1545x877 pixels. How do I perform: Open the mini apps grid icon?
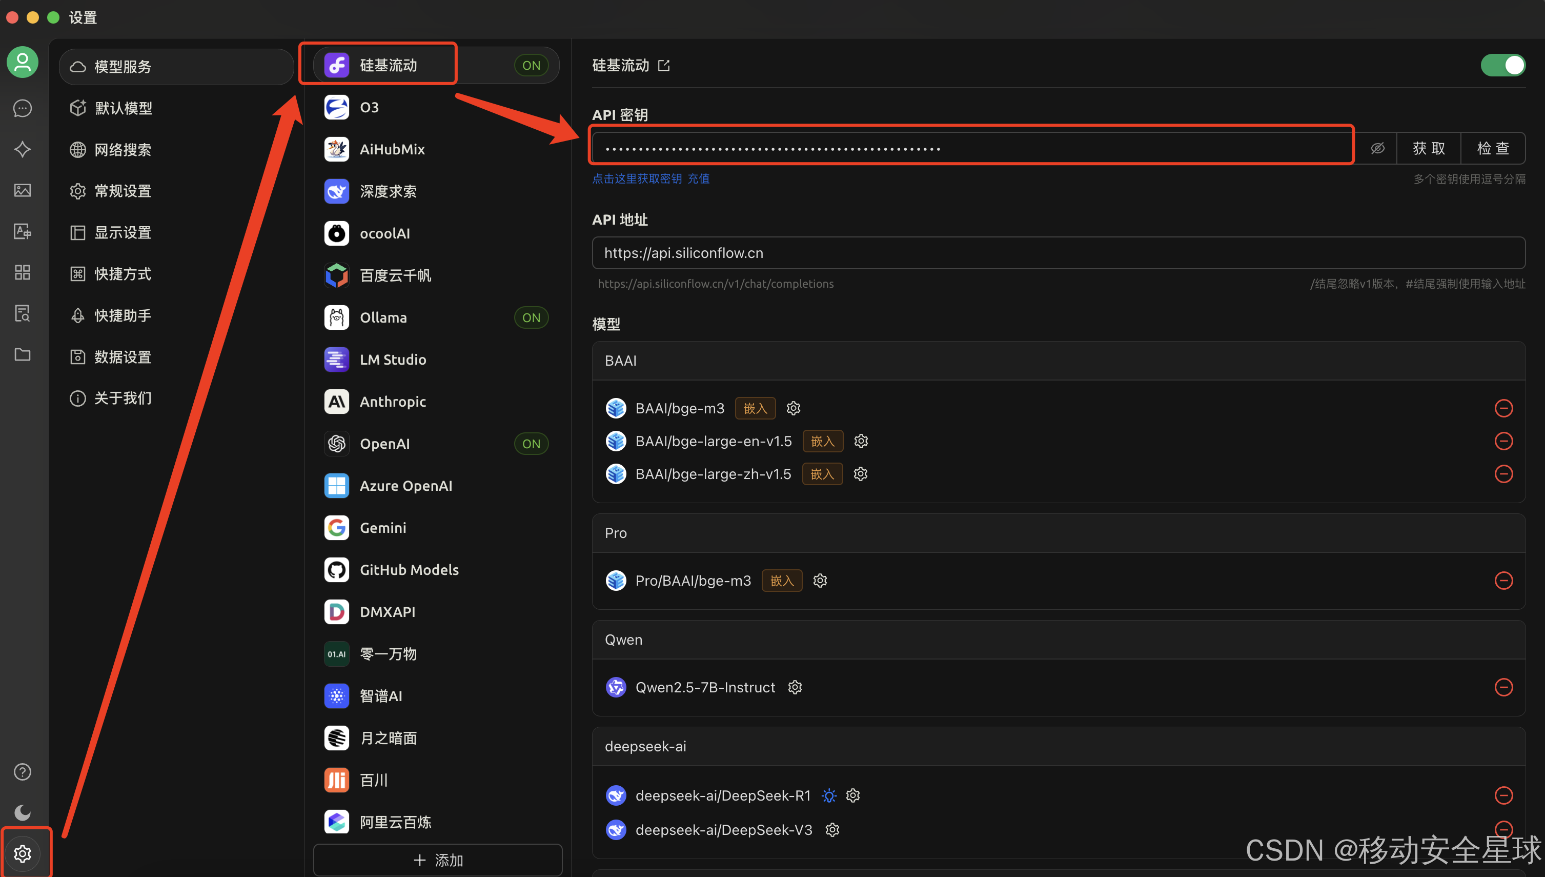[22, 272]
